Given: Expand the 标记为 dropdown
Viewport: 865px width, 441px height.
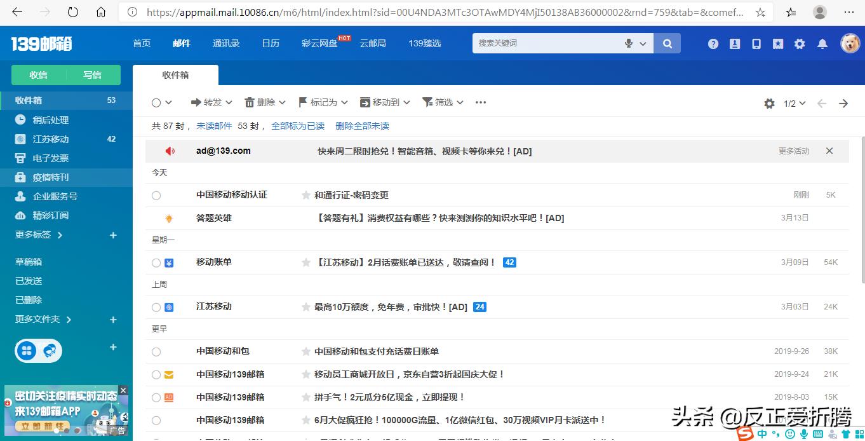Looking at the screenshot, I should (323, 102).
